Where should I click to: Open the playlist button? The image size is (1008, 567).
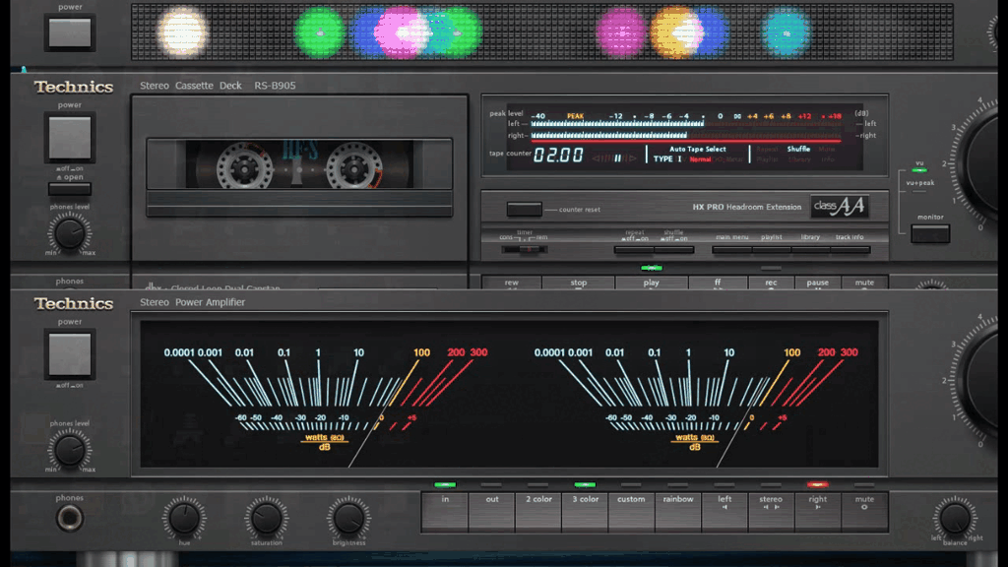point(772,249)
